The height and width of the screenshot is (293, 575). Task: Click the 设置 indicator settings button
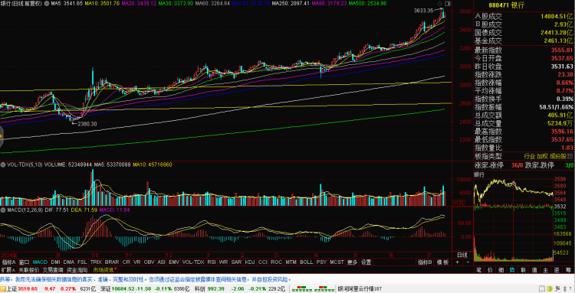366,262
